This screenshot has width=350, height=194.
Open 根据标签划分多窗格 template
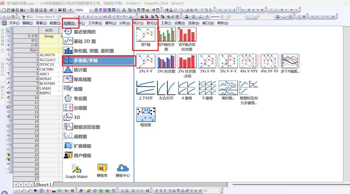pos(249,93)
